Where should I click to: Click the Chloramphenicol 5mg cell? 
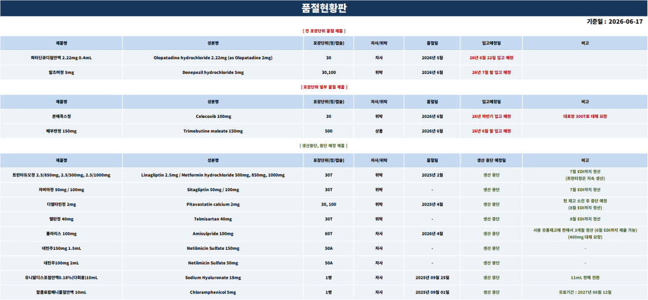point(213,292)
